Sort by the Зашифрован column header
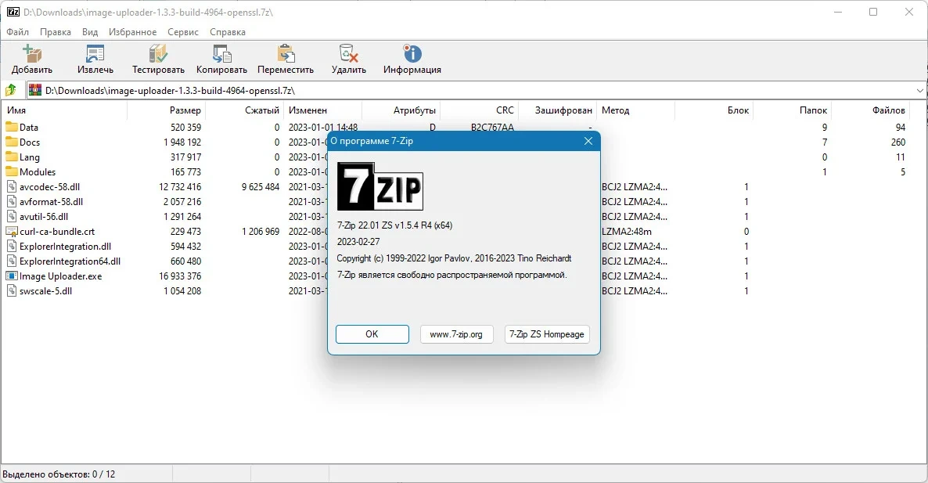 [x=558, y=110]
